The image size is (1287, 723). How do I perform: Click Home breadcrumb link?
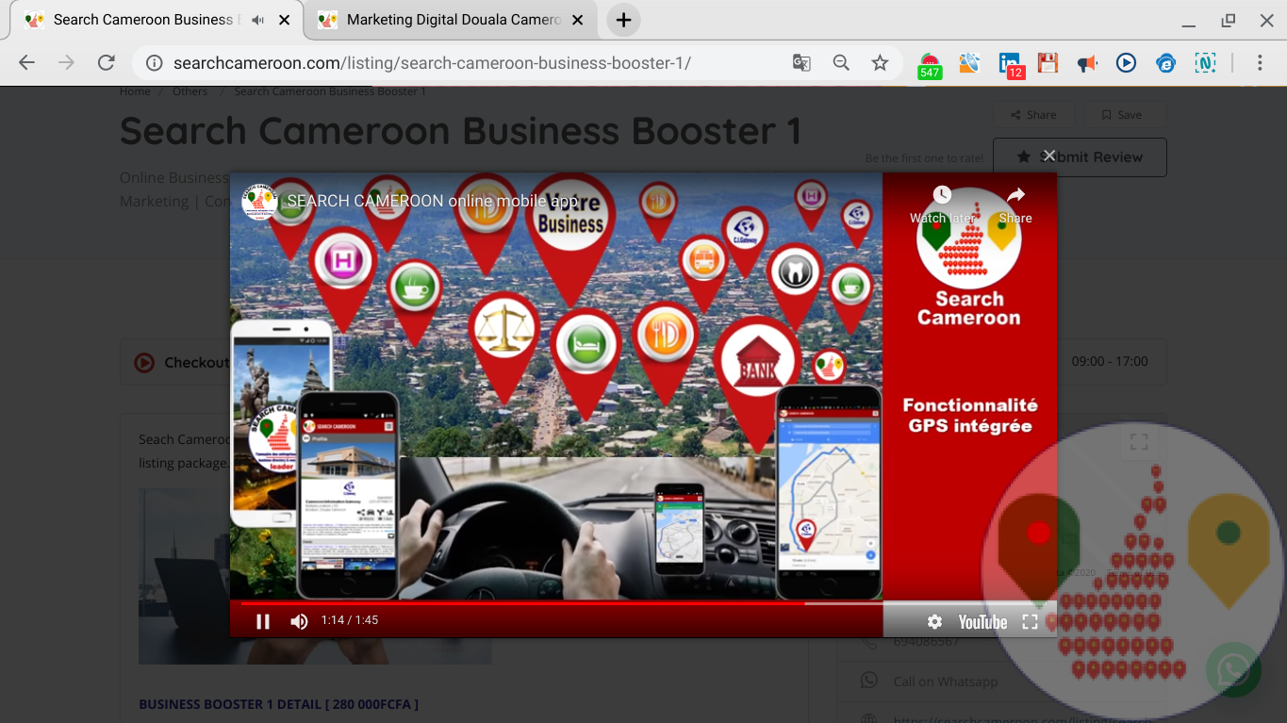tap(135, 91)
